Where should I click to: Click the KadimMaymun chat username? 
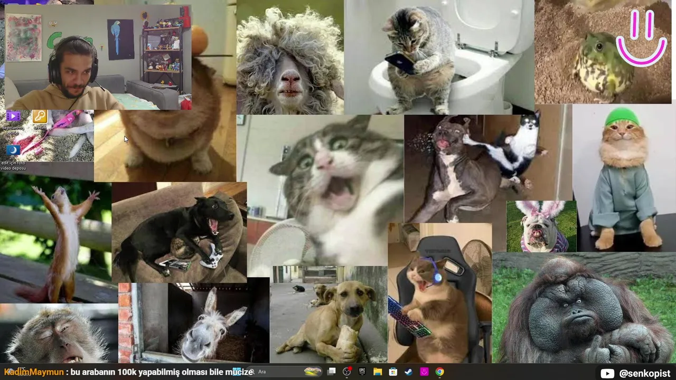tap(34, 372)
